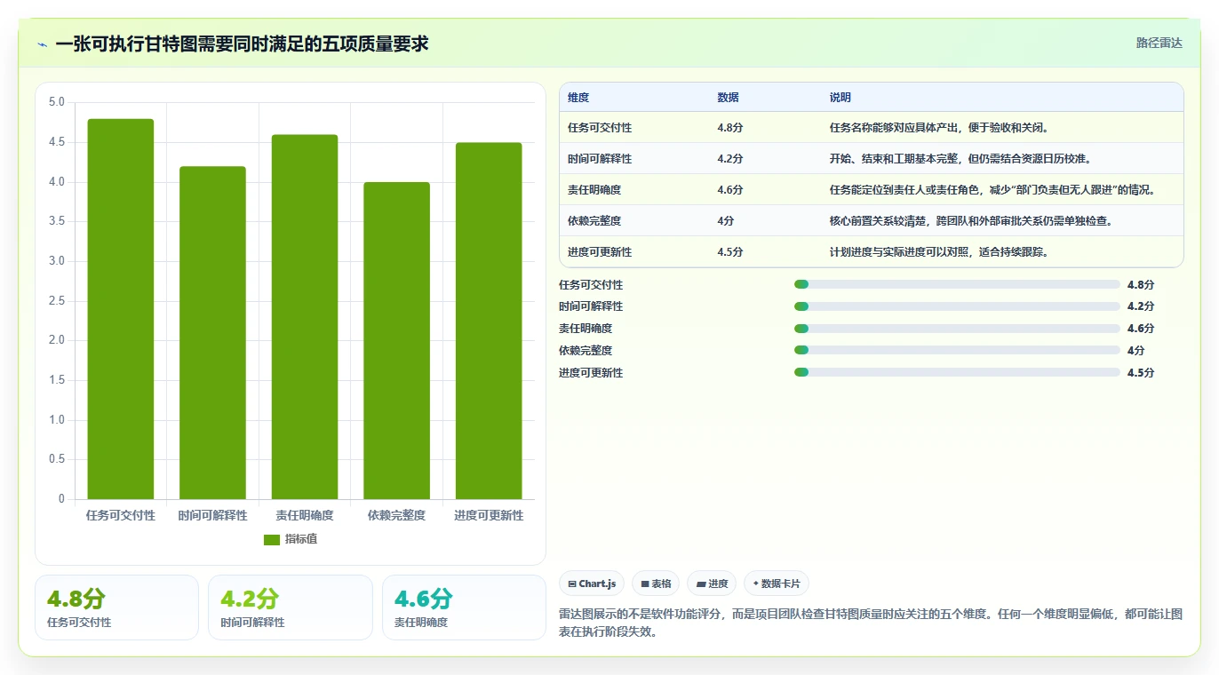
Task: Select the 进度 tag chip
Action: coord(712,584)
